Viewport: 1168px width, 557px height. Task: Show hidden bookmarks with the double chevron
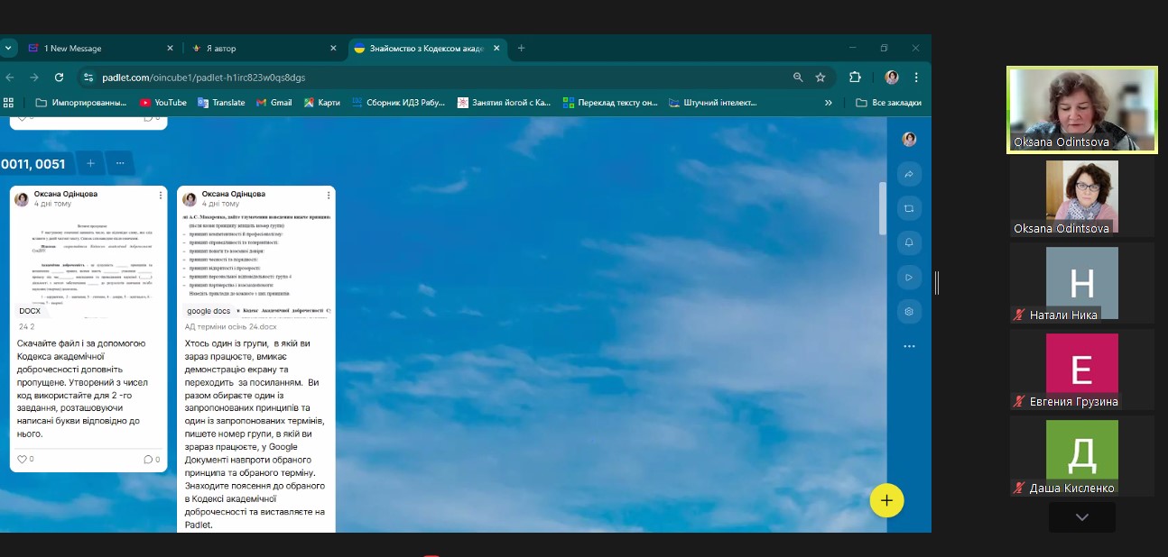829,103
